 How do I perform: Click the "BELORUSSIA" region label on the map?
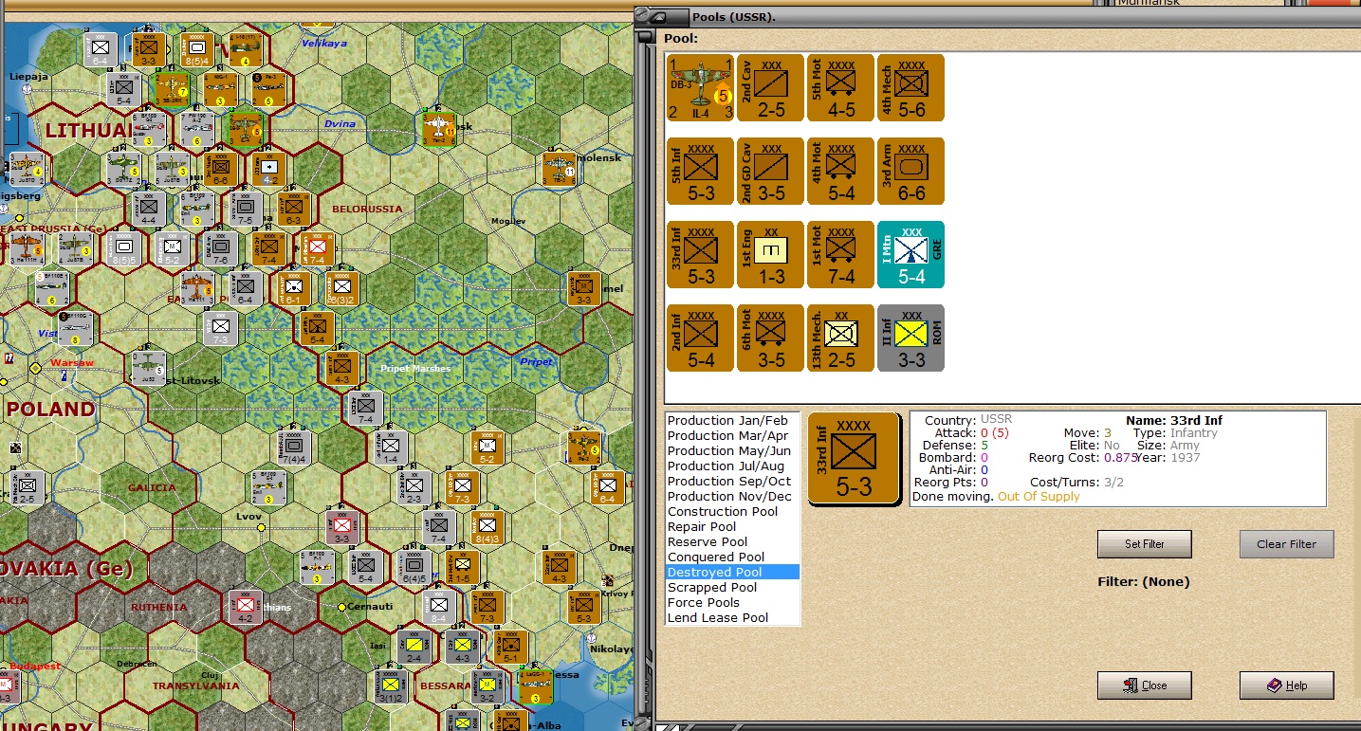tap(367, 209)
